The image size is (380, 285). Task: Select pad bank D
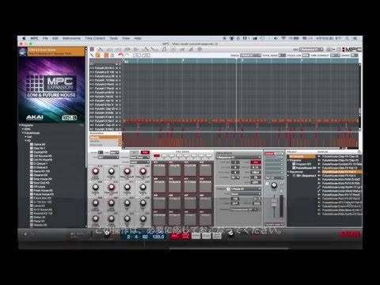179,156
